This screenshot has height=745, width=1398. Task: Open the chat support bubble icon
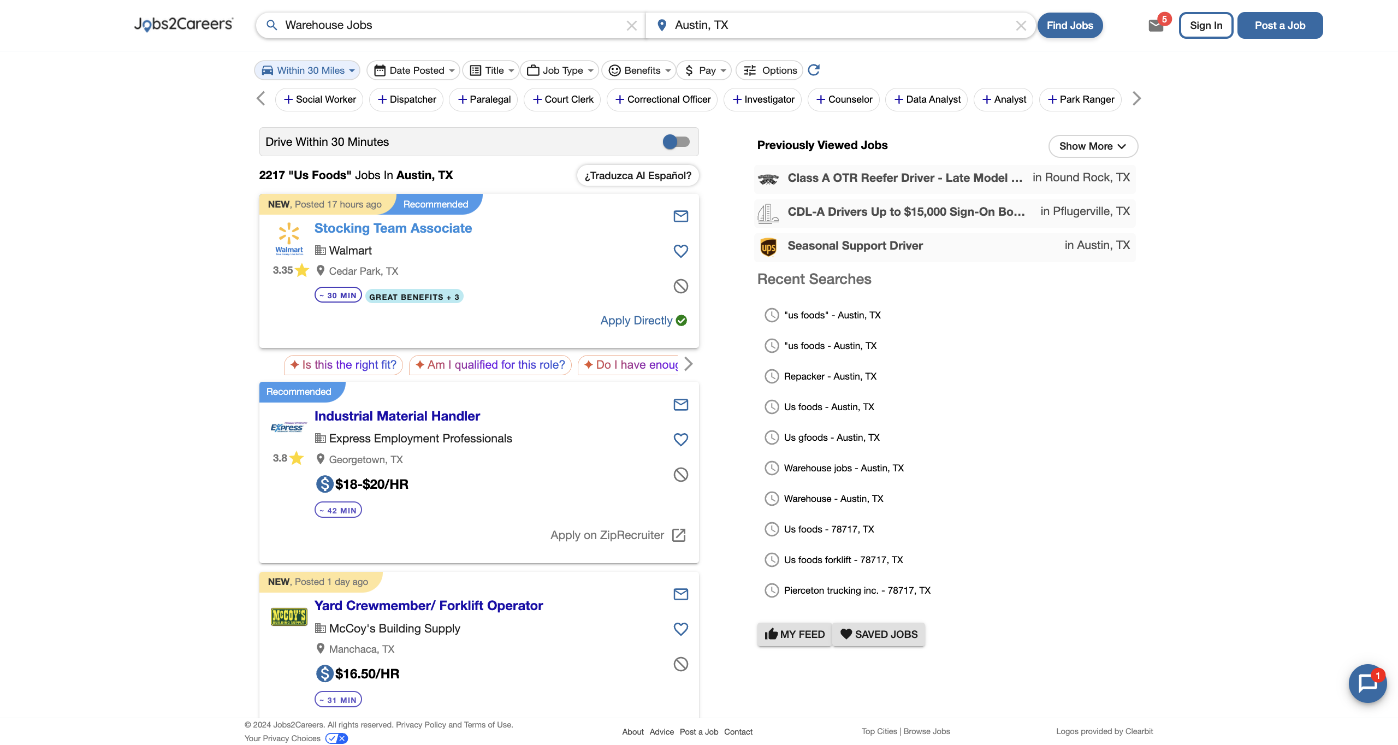point(1367,683)
